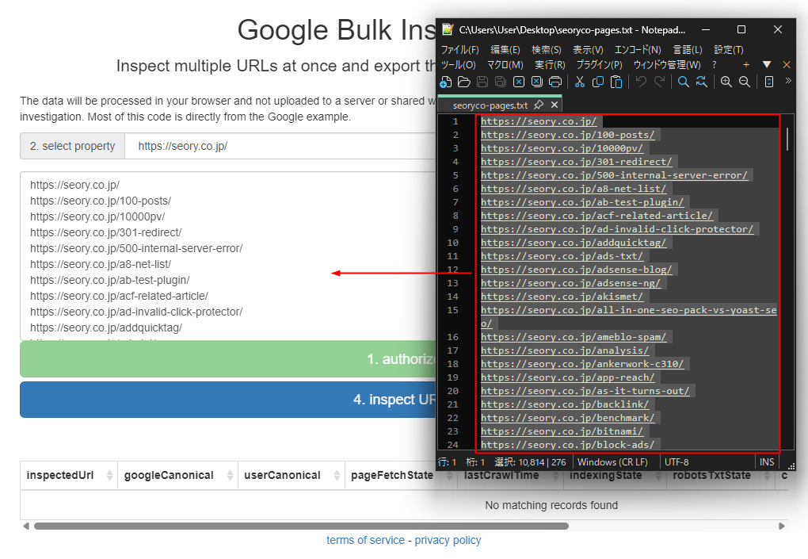Open the ファイル(F) menu
Image resolution: width=808 pixels, height=559 pixels.
(459, 49)
